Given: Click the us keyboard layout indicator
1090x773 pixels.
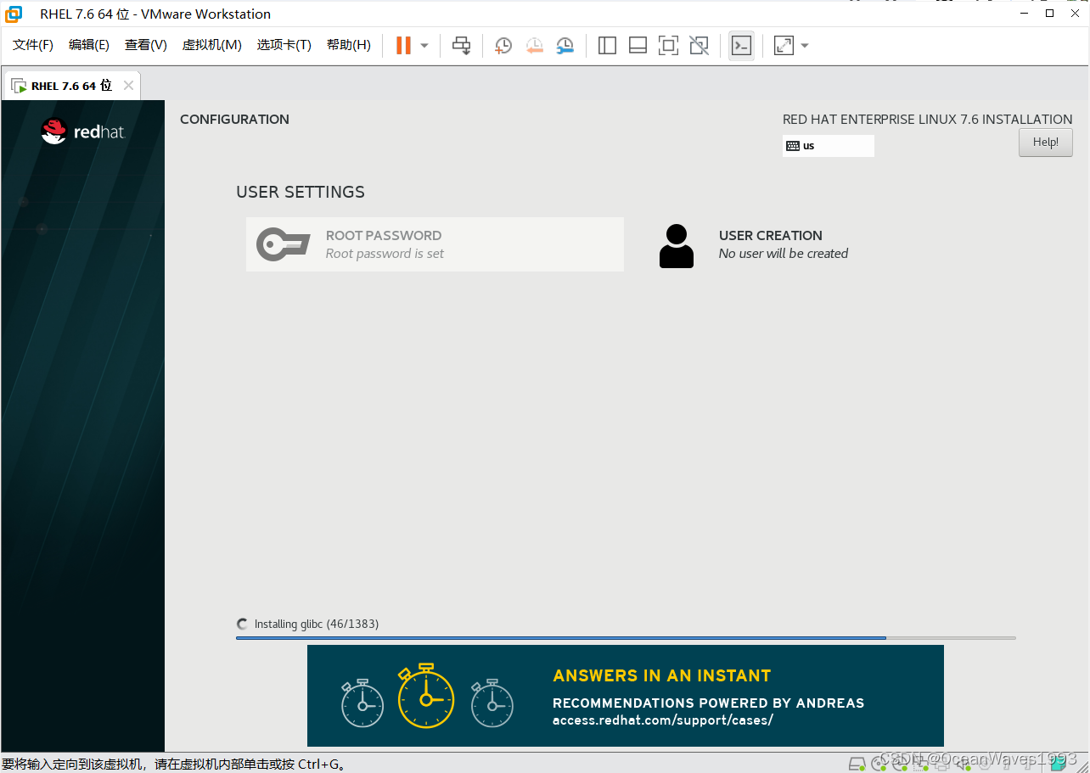Looking at the screenshot, I should pos(829,146).
